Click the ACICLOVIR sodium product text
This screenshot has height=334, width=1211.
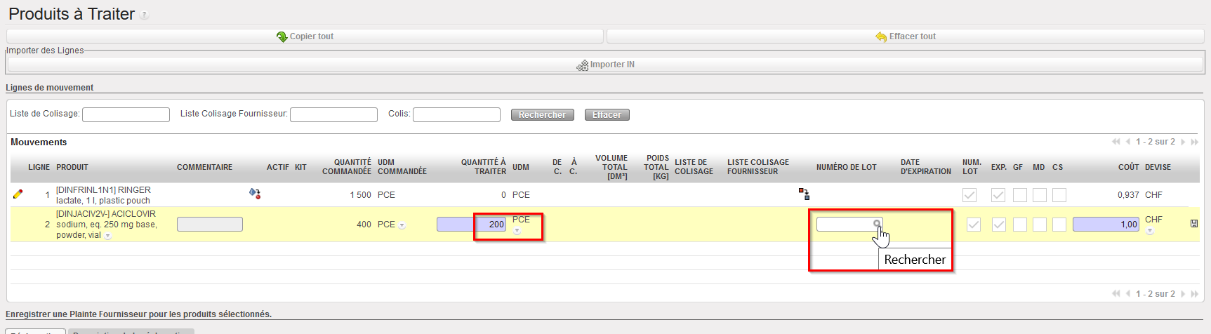tap(106, 225)
